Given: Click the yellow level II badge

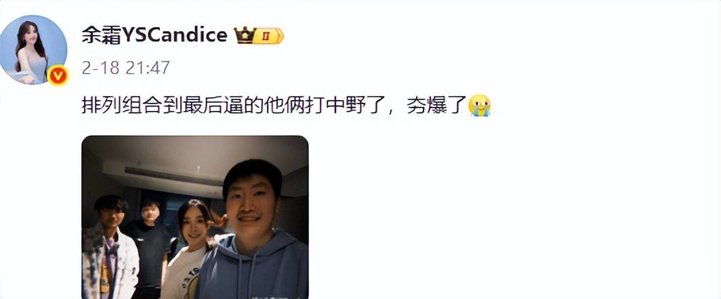Looking at the screenshot, I should [269, 36].
